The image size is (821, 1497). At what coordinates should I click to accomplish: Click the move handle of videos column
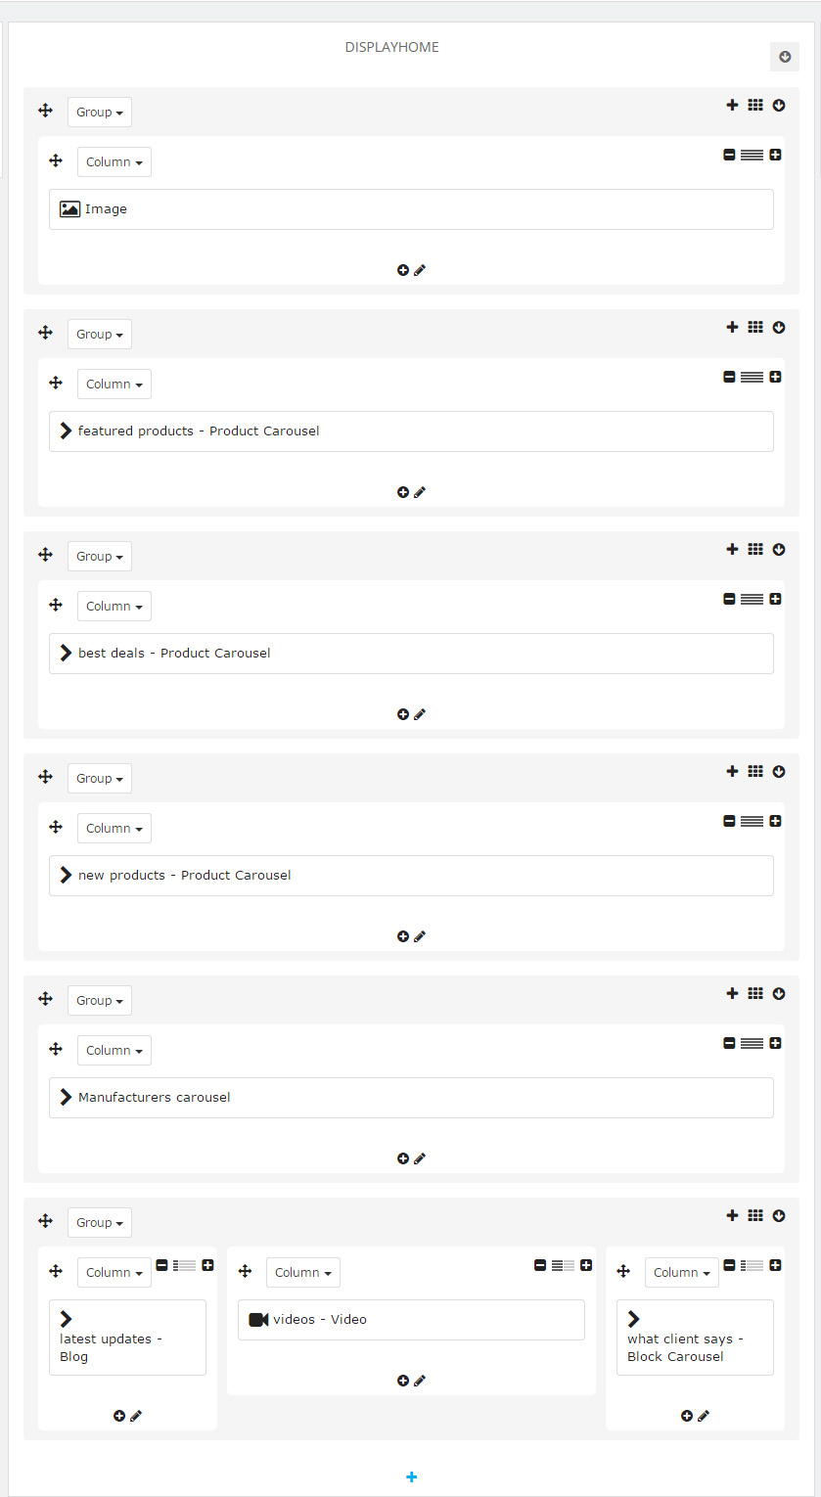(x=245, y=1272)
